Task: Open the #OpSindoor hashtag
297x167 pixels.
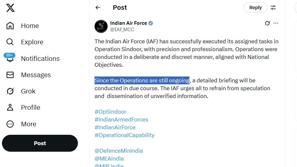Action: pos(110,112)
